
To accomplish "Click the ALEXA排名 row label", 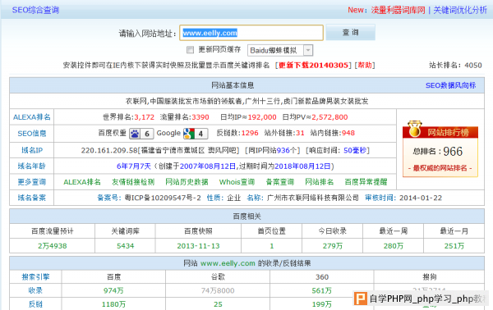I will point(32,117).
